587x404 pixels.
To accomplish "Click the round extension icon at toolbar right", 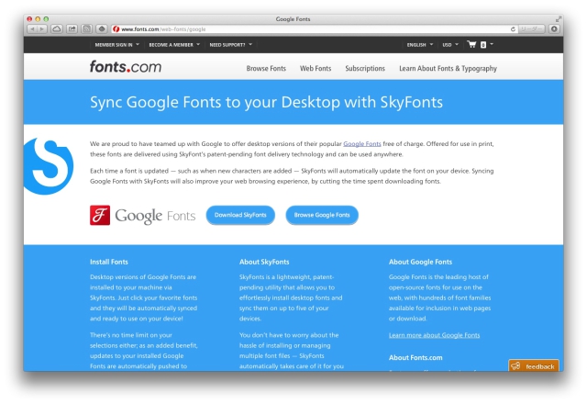I will 554,28.
